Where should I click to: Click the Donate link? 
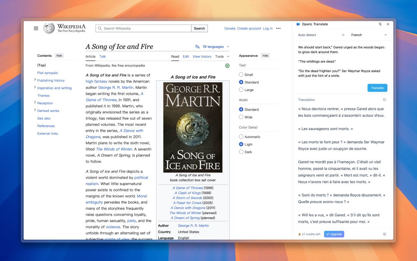(x=230, y=28)
